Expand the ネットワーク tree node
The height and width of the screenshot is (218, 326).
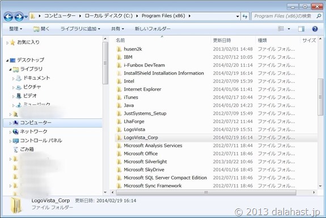[x=10, y=132]
